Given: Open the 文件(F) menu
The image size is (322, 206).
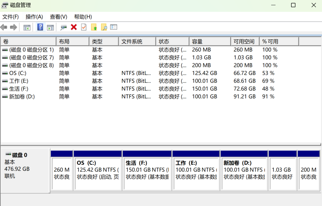Looking at the screenshot, I should (10, 17).
